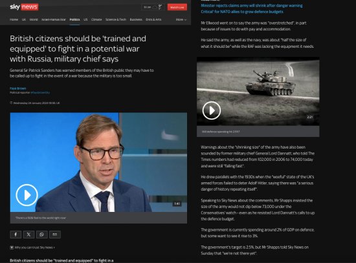Open Faye Brown author link

(x=18, y=89)
